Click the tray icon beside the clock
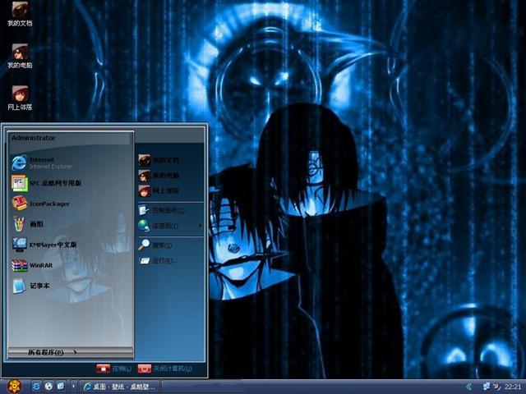Image resolution: width=526 pixels, height=394 pixels. (496, 387)
